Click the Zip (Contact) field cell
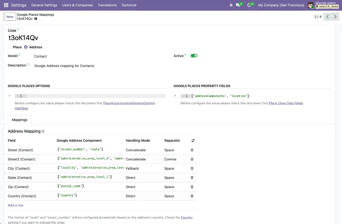This screenshot has height=224, width=342. [x=18, y=187]
